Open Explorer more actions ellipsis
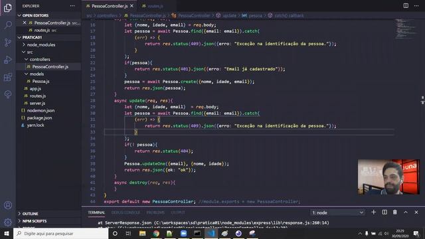 [72, 6]
